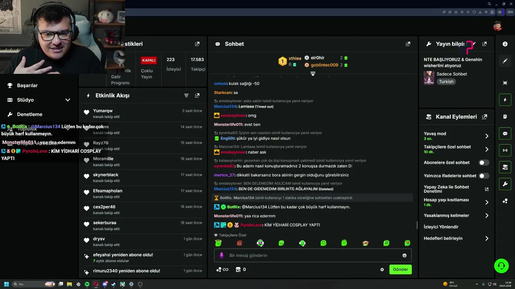Click the channel points infinity icon
515x289 pixels.
(x=222, y=269)
